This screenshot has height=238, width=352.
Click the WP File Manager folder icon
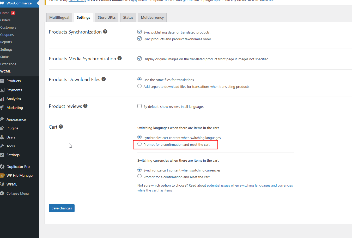pyautogui.click(x=2, y=175)
